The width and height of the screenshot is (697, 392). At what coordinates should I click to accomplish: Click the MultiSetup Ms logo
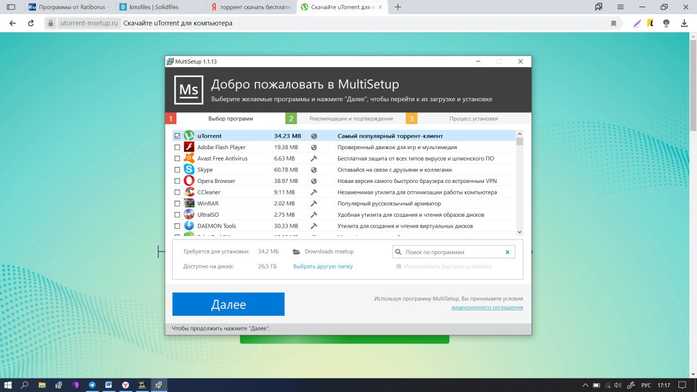tap(188, 90)
